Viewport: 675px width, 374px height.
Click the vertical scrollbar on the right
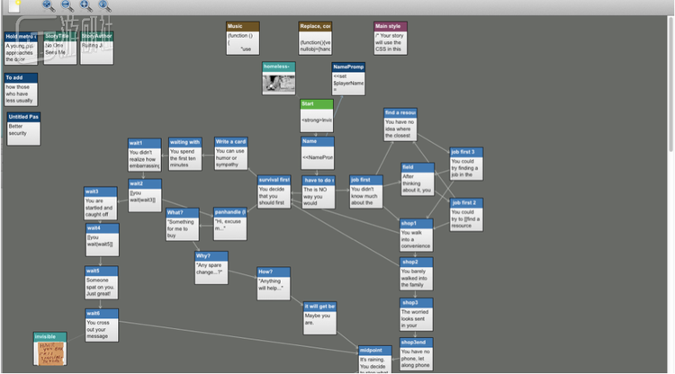click(x=669, y=180)
